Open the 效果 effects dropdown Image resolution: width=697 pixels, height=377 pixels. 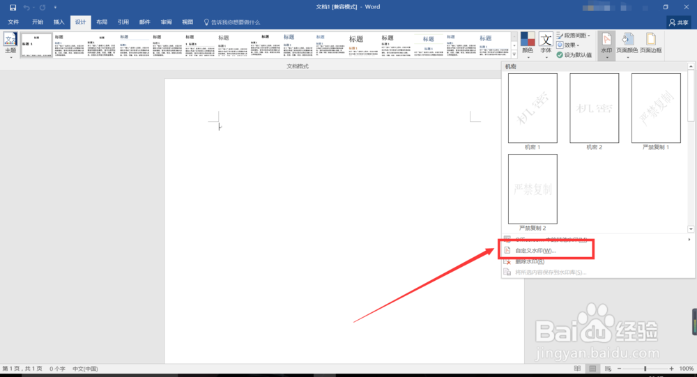(567, 45)
